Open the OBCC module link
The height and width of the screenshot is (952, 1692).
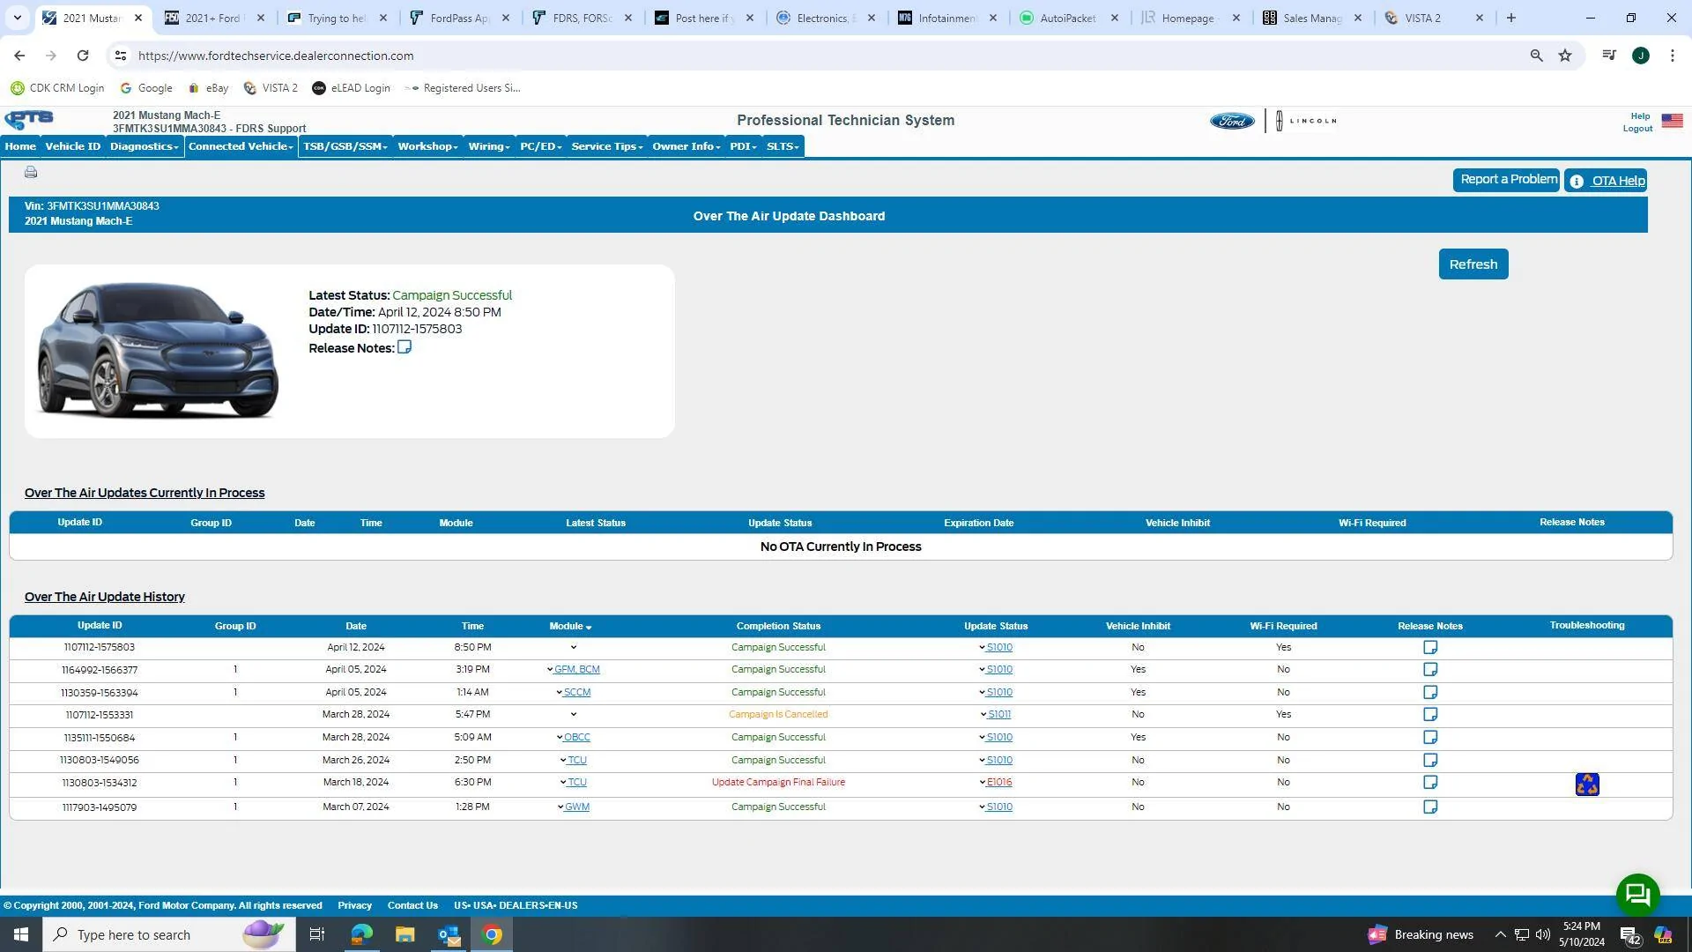pos(576,737)
